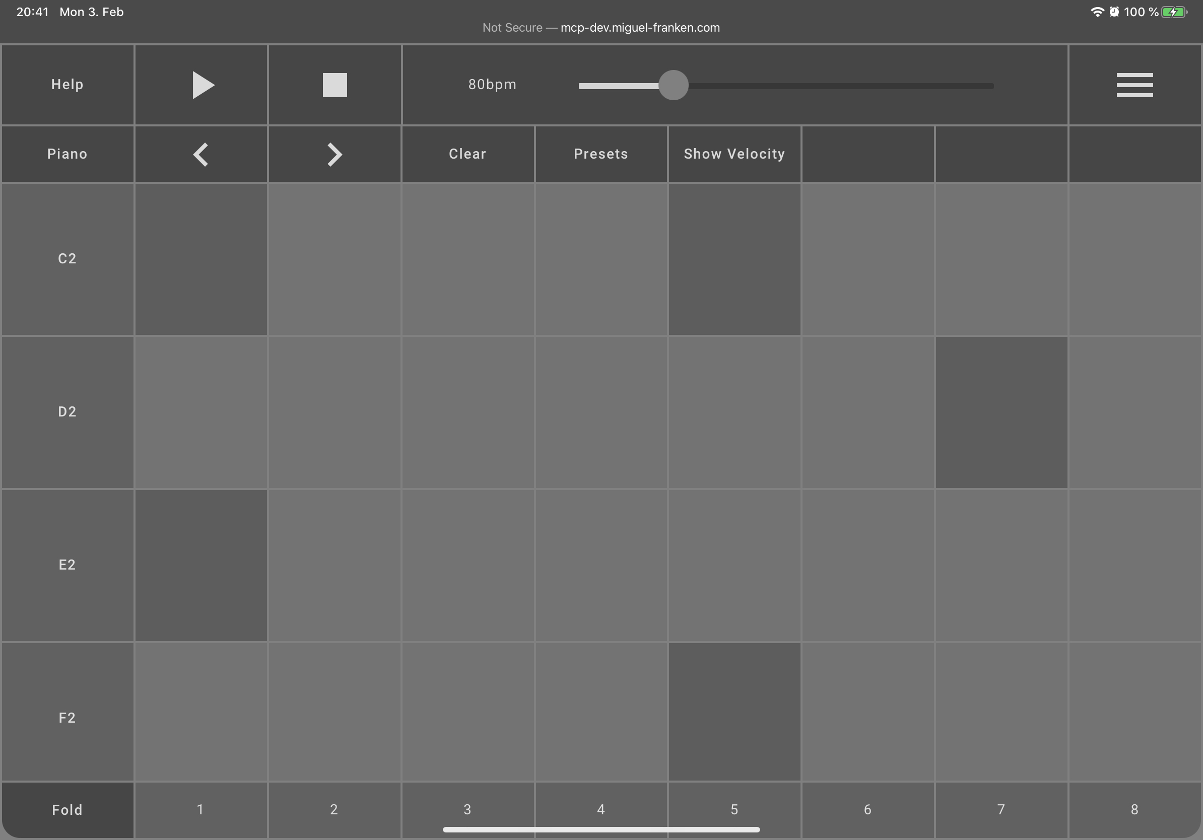Viewport: 1203px width, 840px height.
Task: Deactivate the F2 note at step 5
Action: click(x=734, y=712)
